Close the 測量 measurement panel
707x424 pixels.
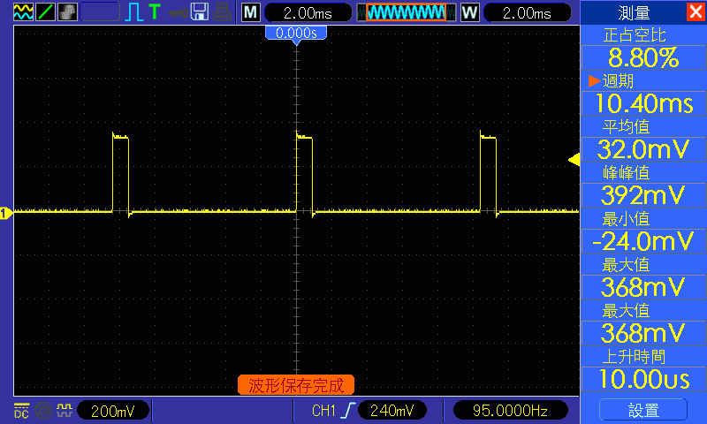pos(696,11)
